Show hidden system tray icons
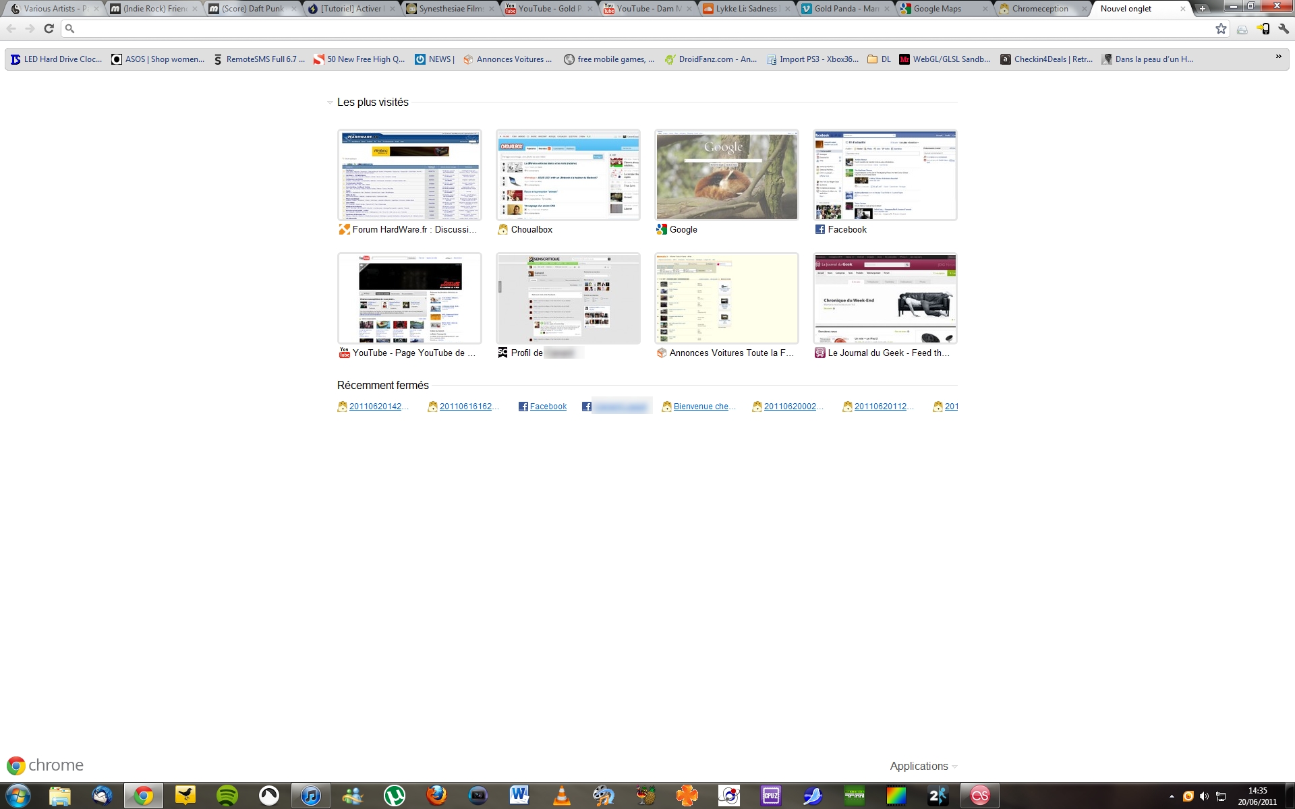The image size is (1295, 809). (x=1171, y=796)
